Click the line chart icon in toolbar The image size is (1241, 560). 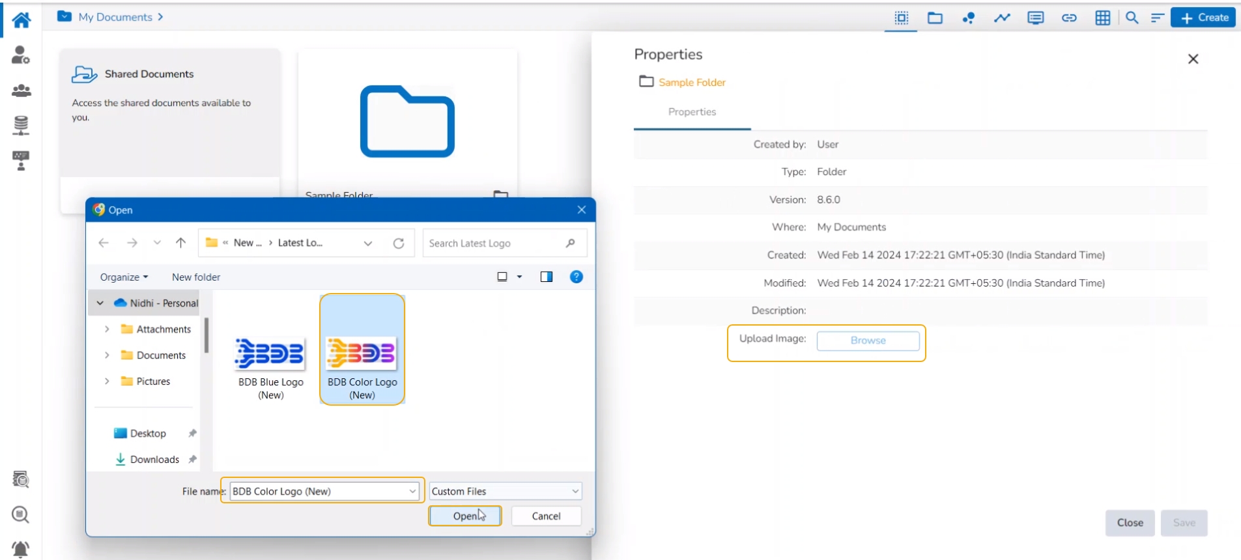[x=1002, y=18]
